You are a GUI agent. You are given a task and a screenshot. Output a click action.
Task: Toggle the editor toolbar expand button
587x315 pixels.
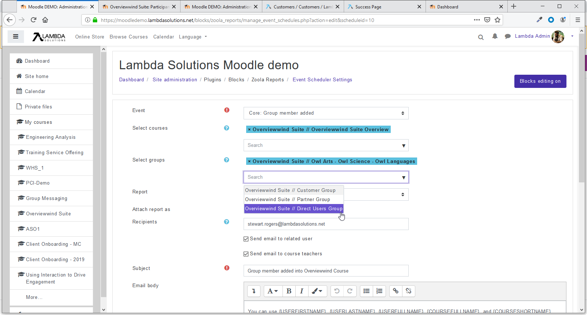point(254,291)
